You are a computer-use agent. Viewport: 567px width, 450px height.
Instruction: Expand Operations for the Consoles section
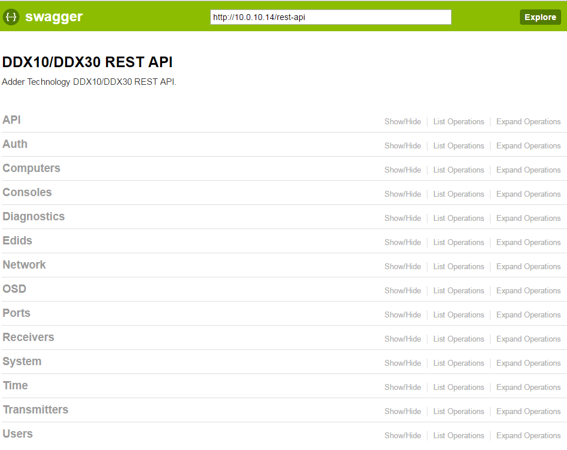click(528, 194)
